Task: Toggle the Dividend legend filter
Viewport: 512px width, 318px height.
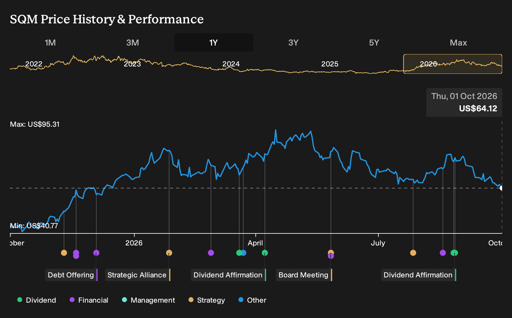Action: 37,300
